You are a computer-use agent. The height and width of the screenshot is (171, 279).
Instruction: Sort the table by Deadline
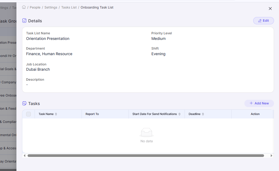coord(203,114)
